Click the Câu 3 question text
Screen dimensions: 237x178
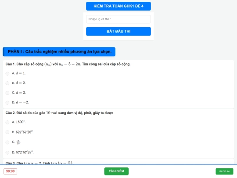[39, 163]
